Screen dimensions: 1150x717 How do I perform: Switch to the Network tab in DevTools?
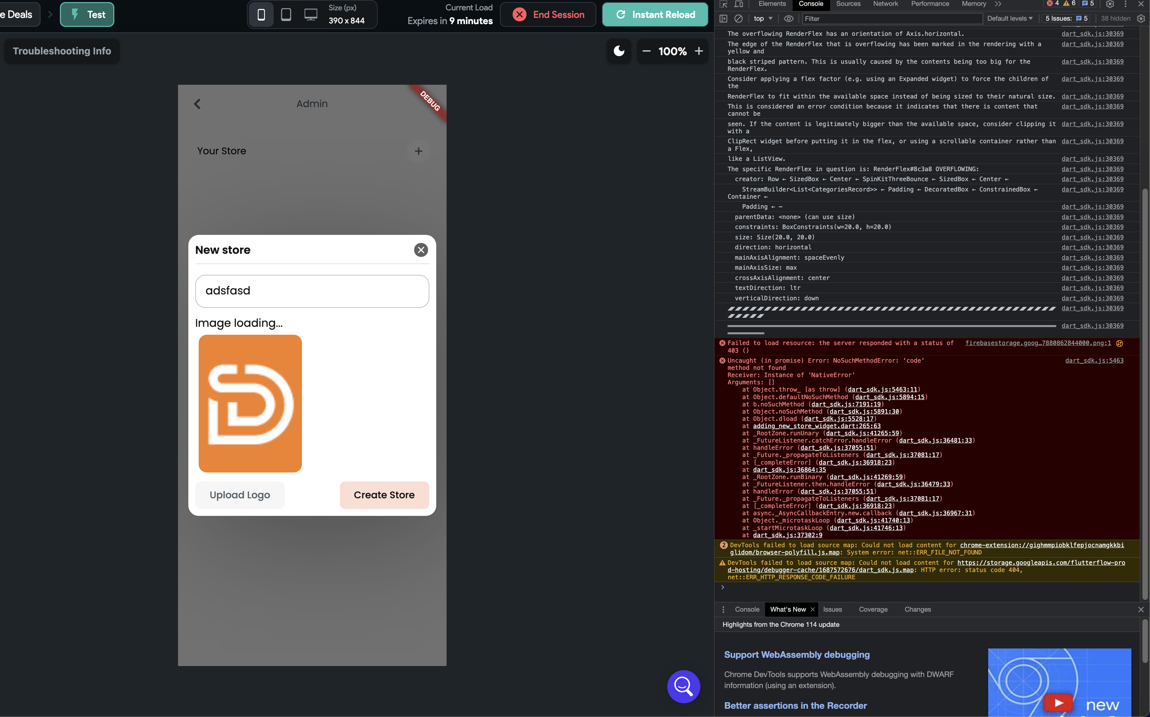(886, 4)
